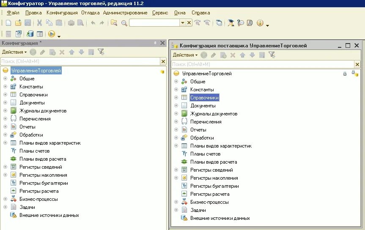The height and width of the screenshot is (230, 365).
Task: Select Планы видов расчета in supplier tree
Action: click(214, 162)
